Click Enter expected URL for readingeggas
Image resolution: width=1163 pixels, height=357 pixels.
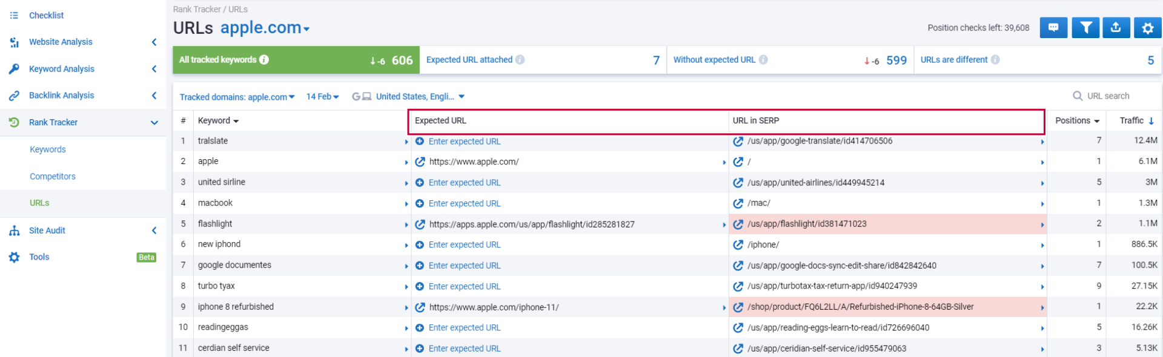pos(465,328)
